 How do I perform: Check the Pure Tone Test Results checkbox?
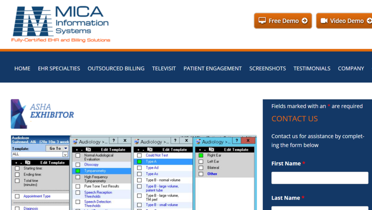(77, 186)
